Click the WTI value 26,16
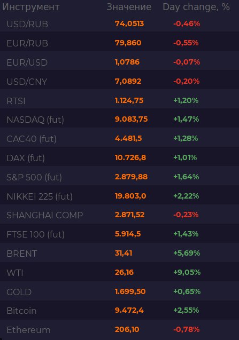 point(124,272)
